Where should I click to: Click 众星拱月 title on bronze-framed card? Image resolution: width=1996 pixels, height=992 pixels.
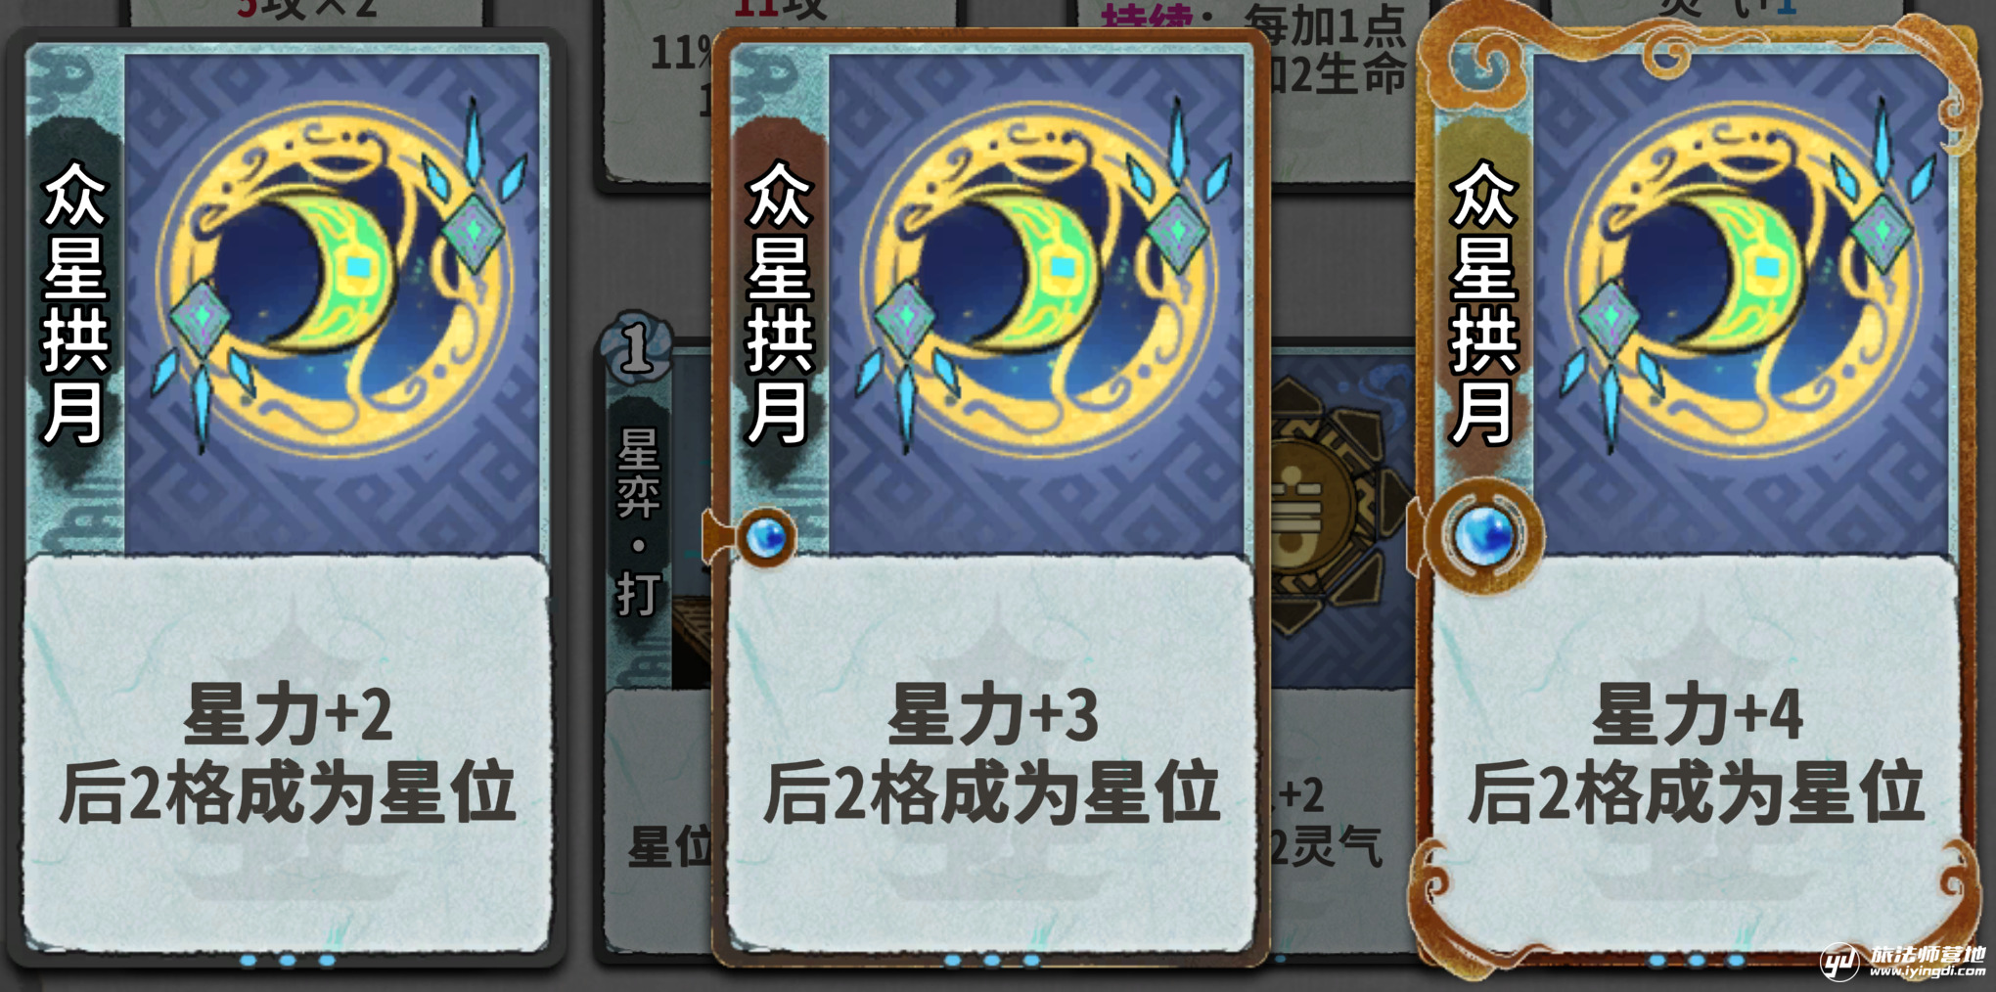[779, 303]
